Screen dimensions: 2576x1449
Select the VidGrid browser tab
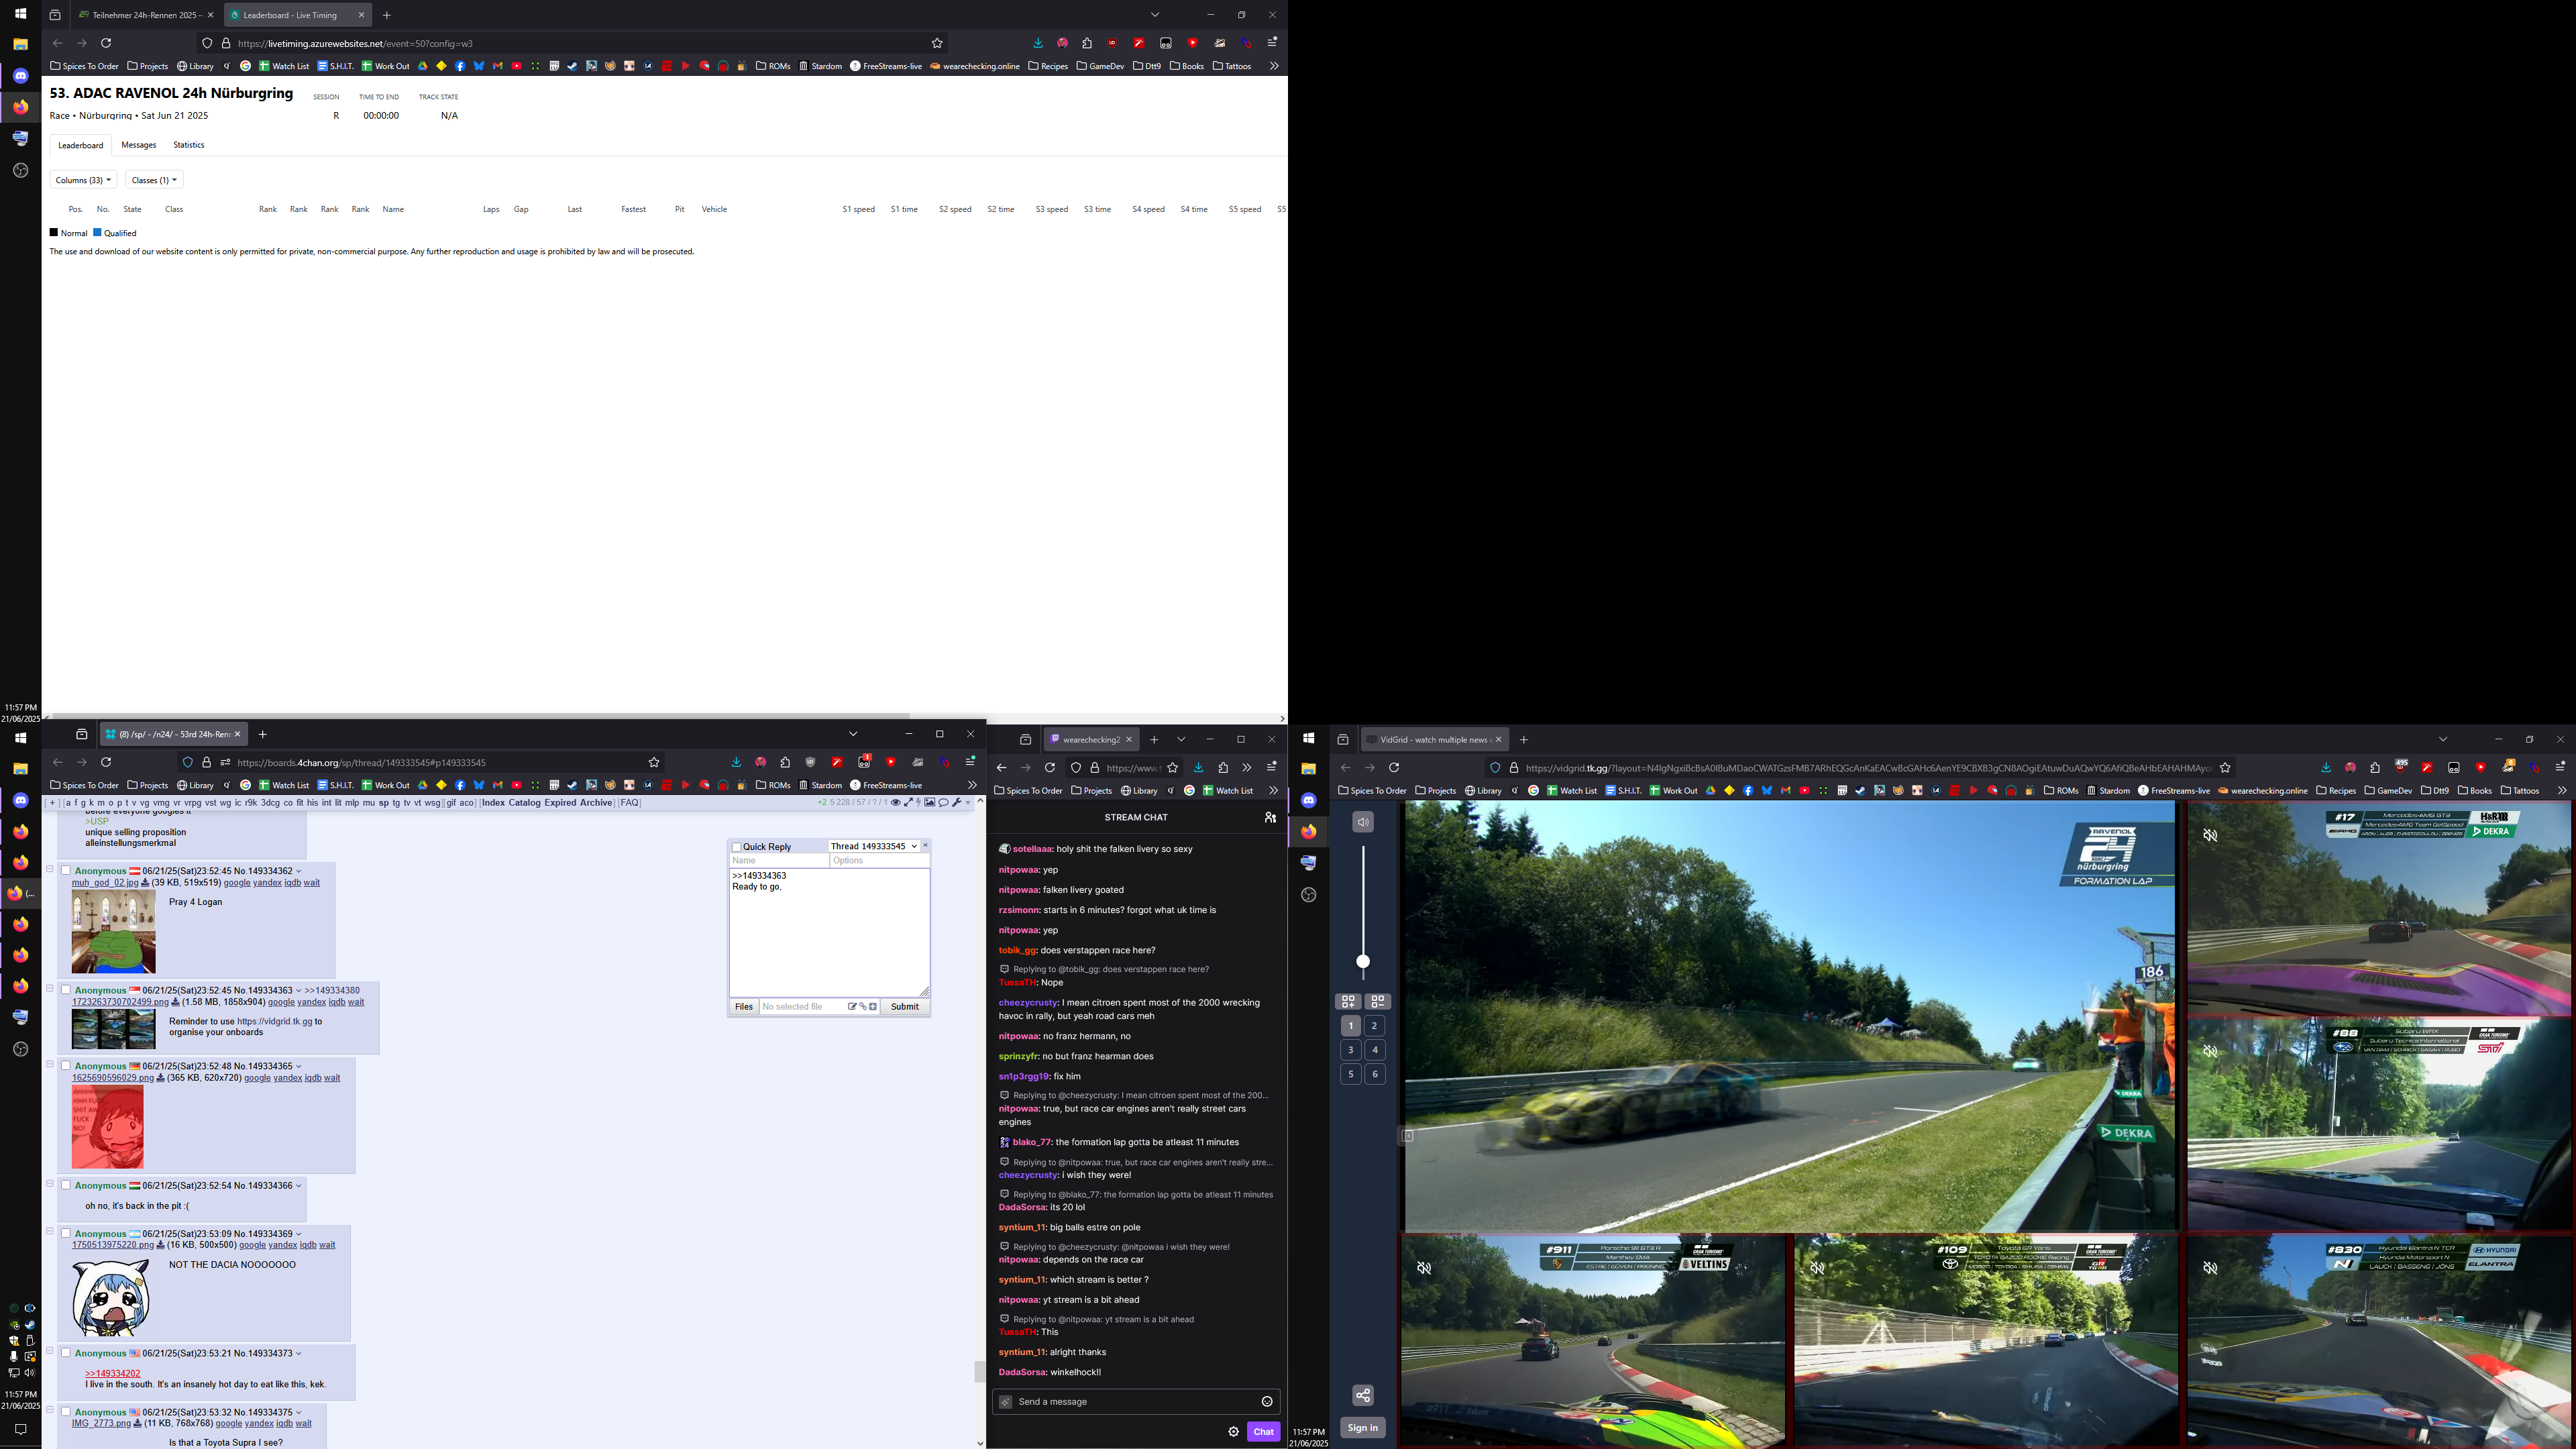(x=1434, y=739)
